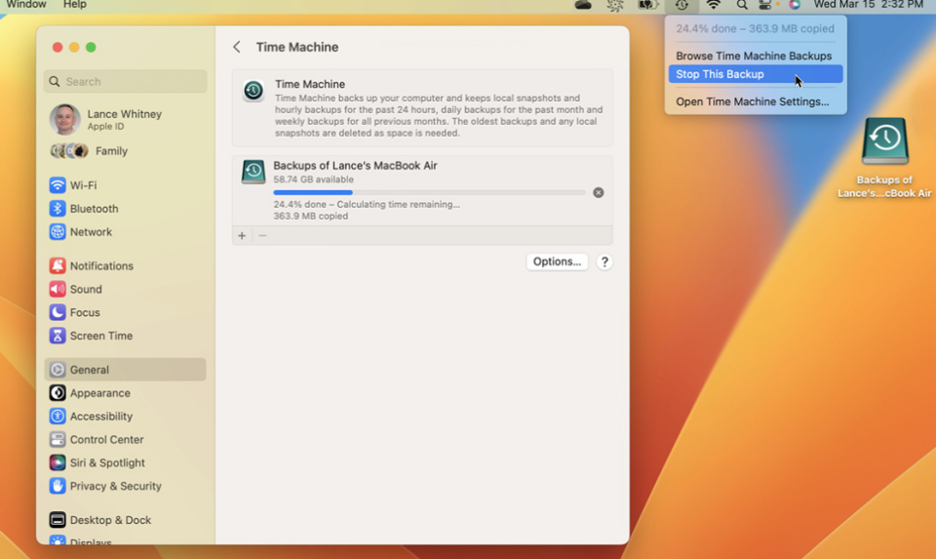936x559 pixels.
Task: Click into the Search field
Action: tap(127, 82)
